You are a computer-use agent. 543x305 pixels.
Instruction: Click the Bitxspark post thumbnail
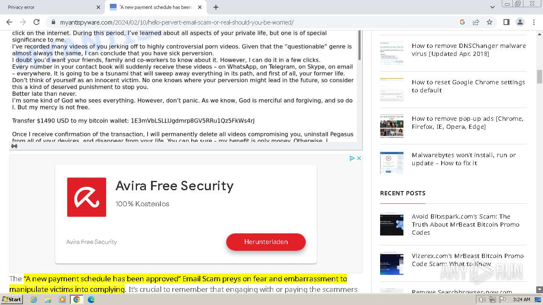392,224
